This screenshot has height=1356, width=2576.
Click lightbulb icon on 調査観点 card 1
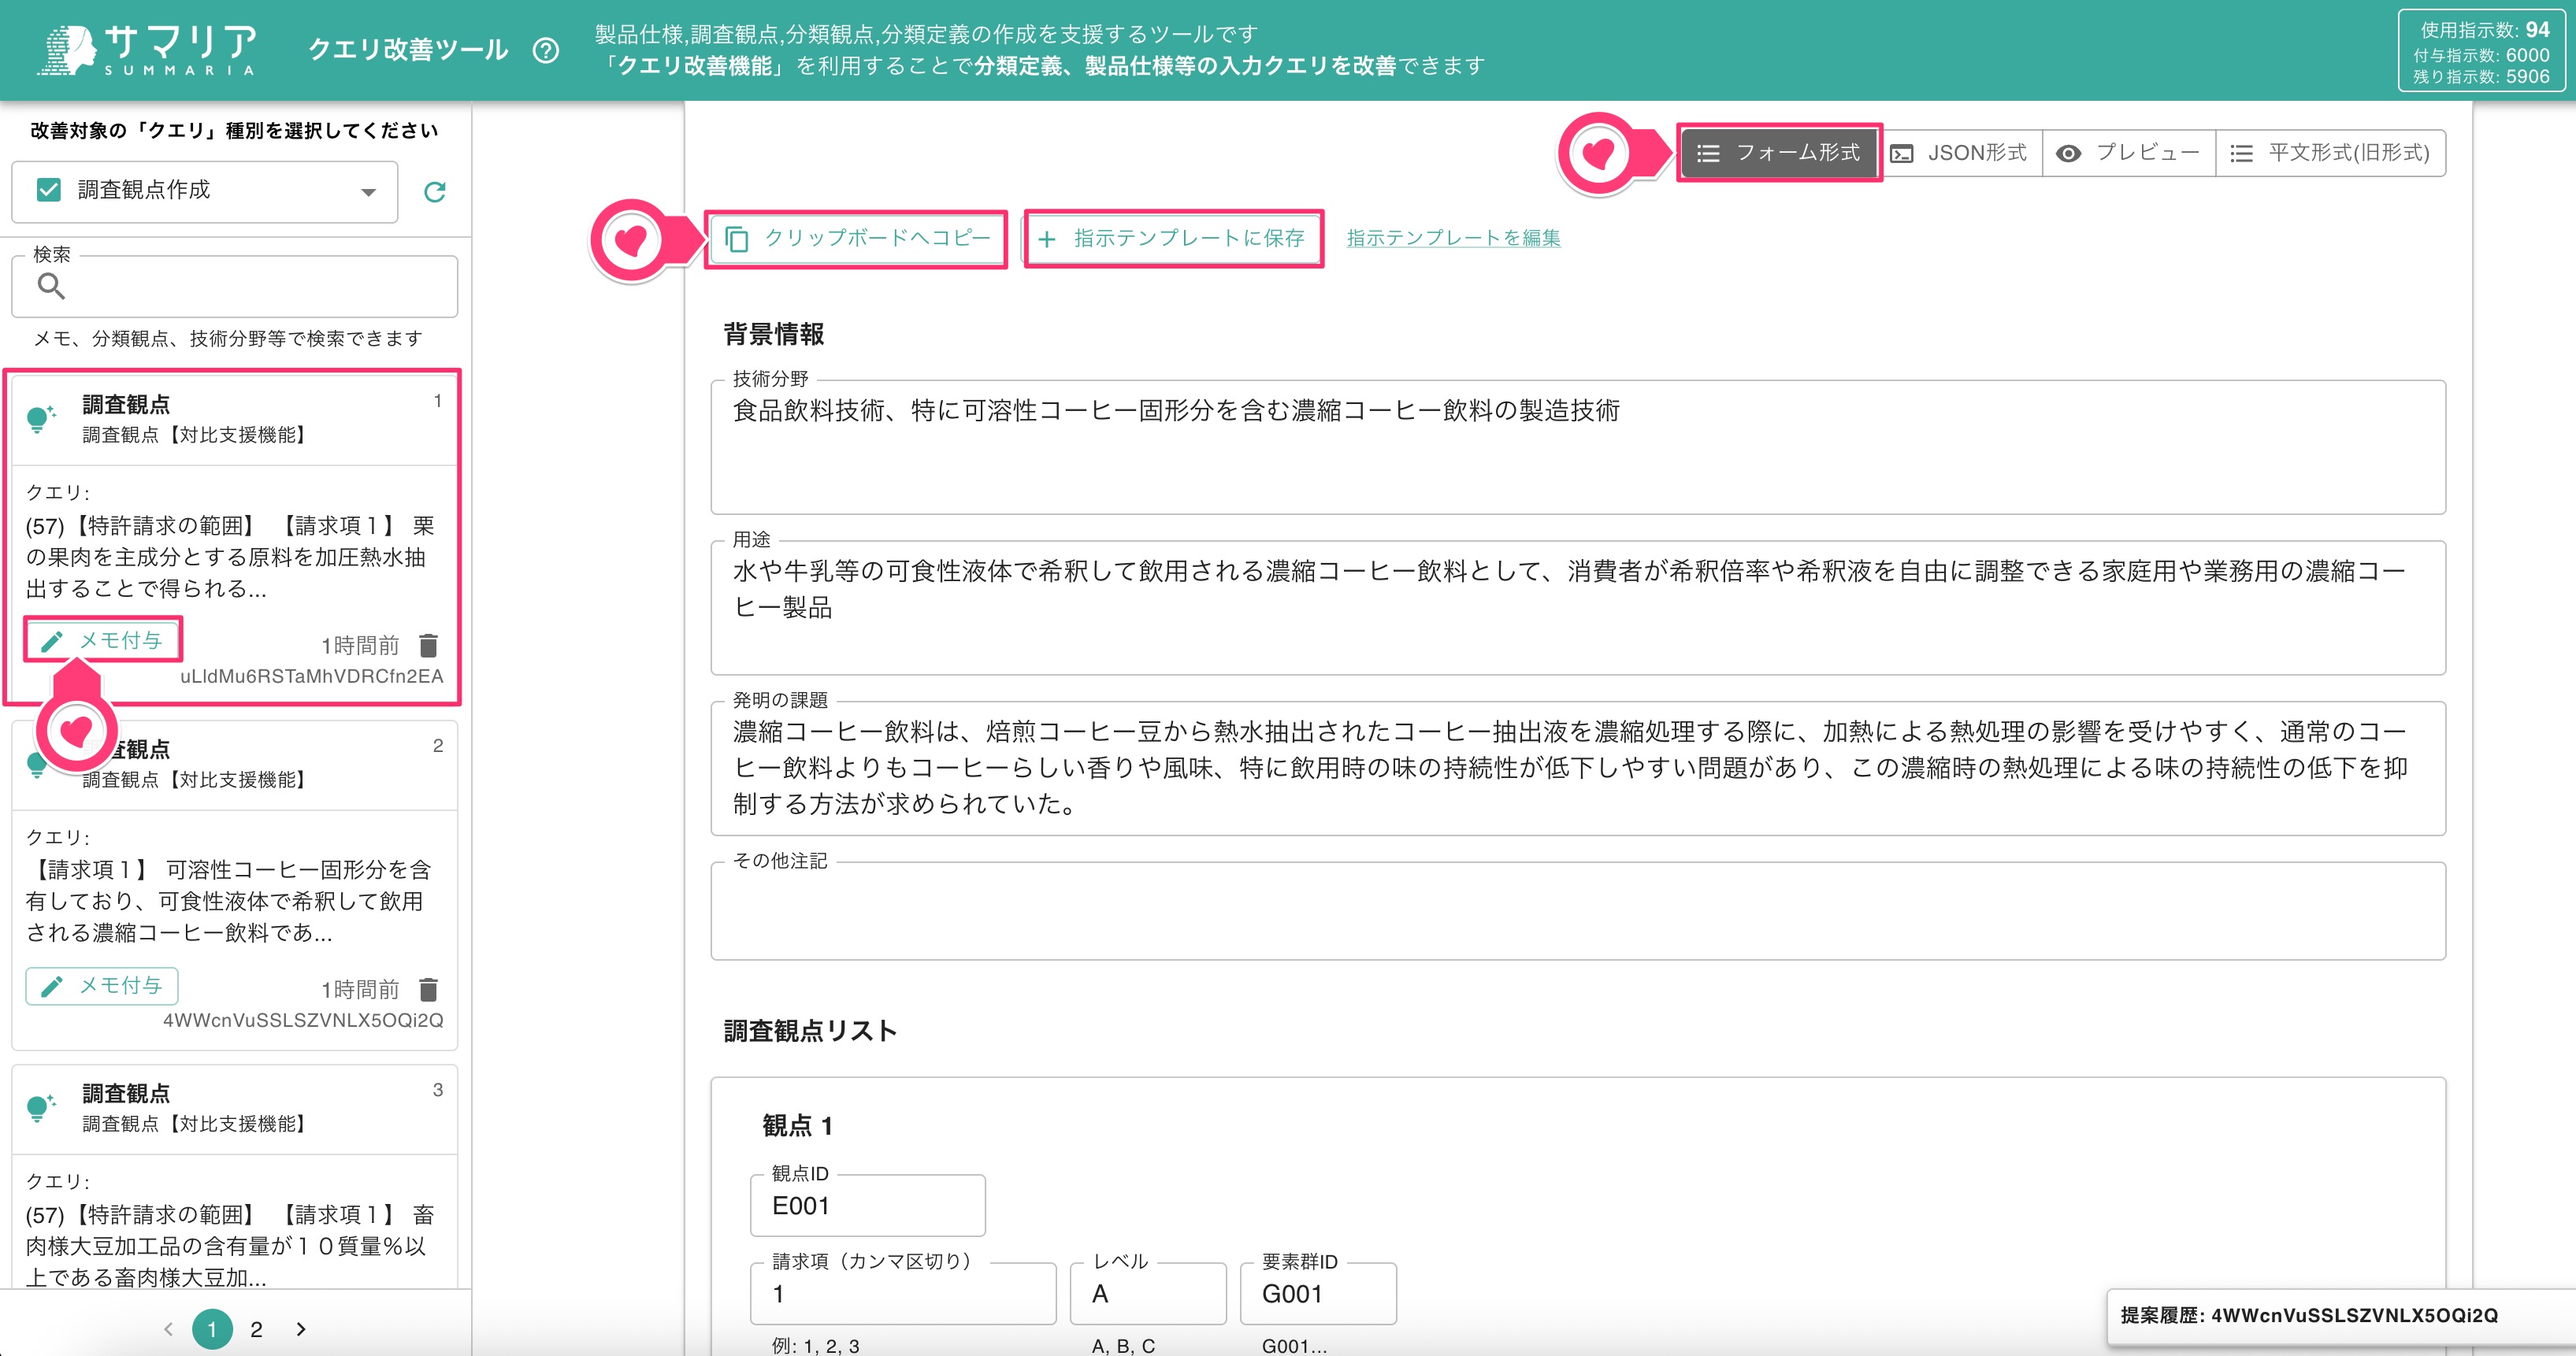pyautogui.click(x=40, y=419)
